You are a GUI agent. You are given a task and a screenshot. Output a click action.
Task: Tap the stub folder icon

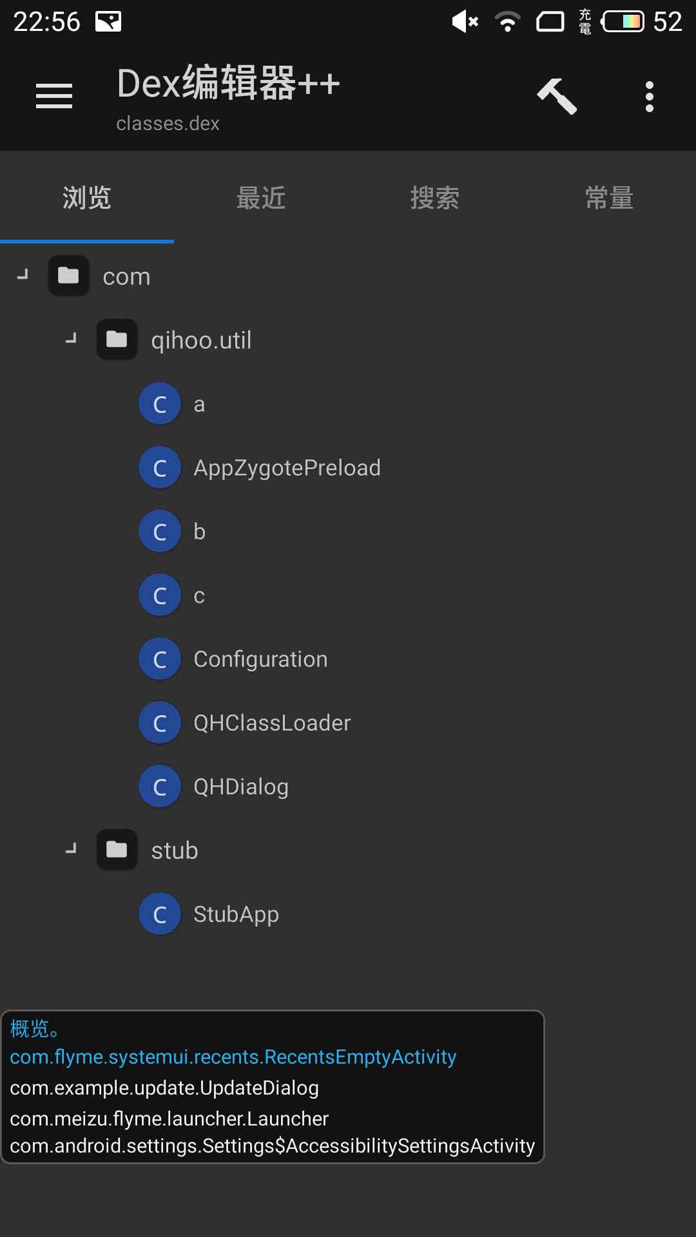click(117, 850)
